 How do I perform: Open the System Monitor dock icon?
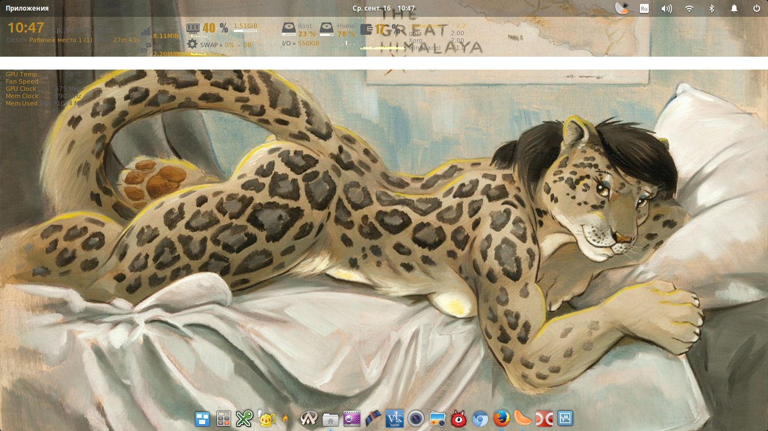(565, 419)
